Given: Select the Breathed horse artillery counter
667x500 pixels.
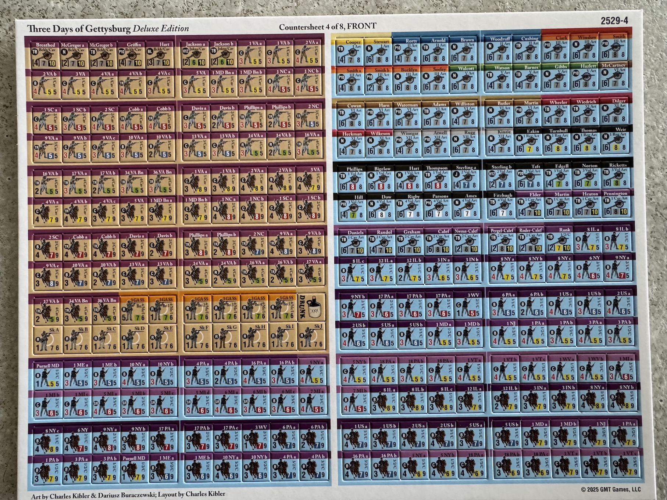Looking at the screenshot, I should click(45, 55).
